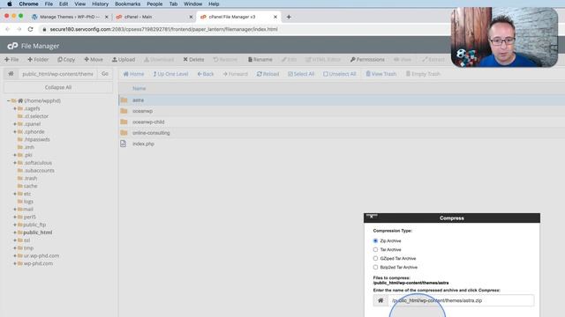565x317 pixels.
Task: Switch to the Manage Themes browser tab
Action: click(70, 17)
